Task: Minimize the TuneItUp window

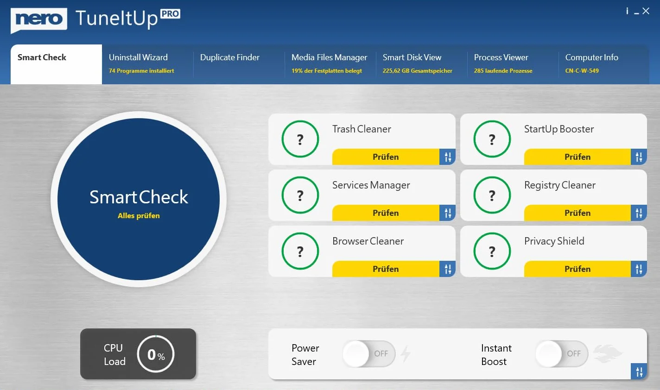Action: (x=637, y=13)
